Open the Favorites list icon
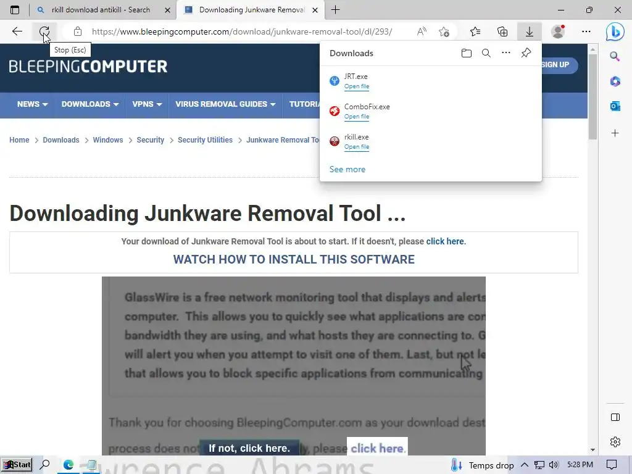The height and width of the screenshot is (474, 632). (475, 31)
